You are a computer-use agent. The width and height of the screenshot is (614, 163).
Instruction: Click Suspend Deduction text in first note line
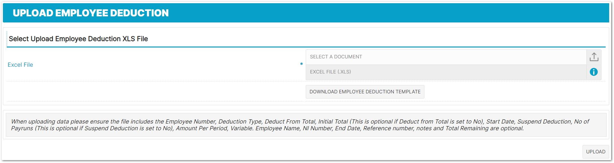[544, 122]
